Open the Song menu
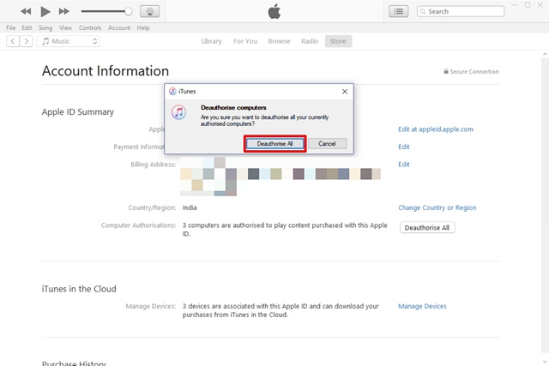This screenshot has width=549, height=366. [45, 27]
